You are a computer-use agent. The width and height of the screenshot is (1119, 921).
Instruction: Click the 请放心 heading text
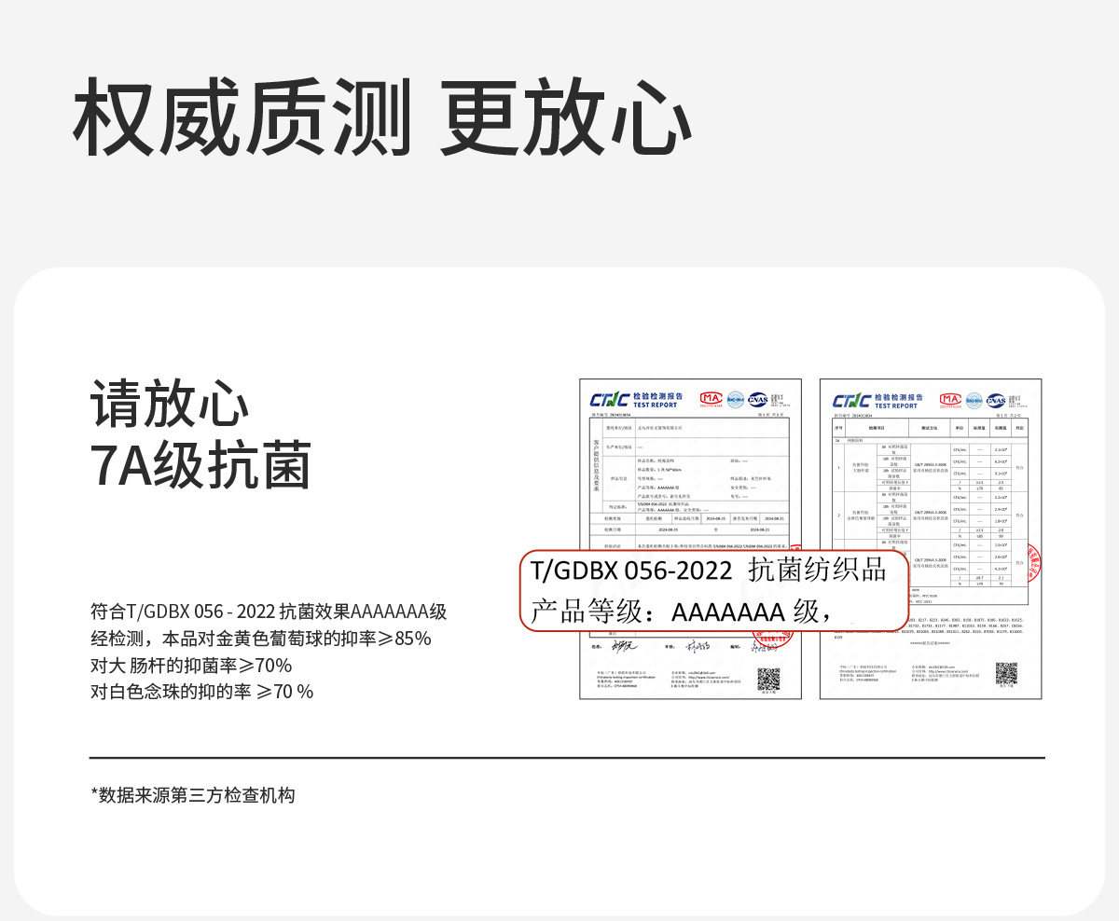[x=171, y=405]
